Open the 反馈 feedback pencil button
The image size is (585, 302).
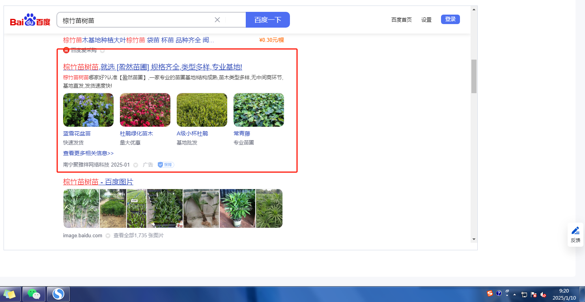coord(576,234)
